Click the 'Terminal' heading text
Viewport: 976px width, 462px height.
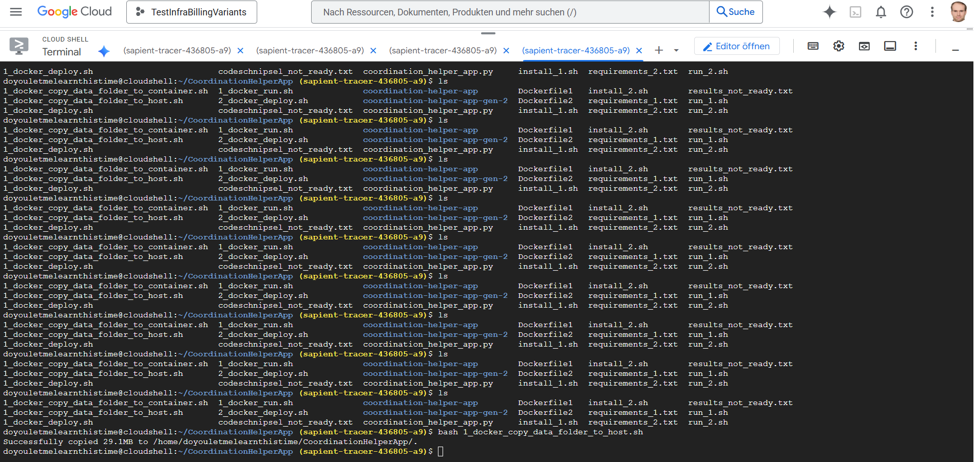pos(62,52)
